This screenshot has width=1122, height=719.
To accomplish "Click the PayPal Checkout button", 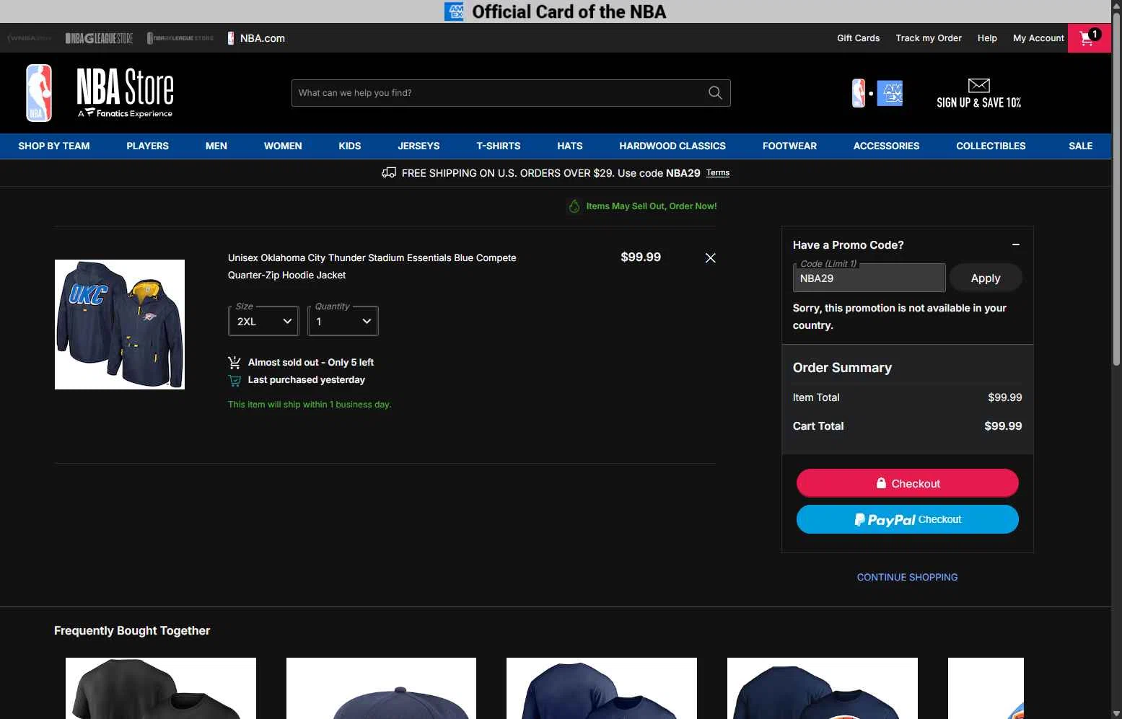I will (908, 519).
